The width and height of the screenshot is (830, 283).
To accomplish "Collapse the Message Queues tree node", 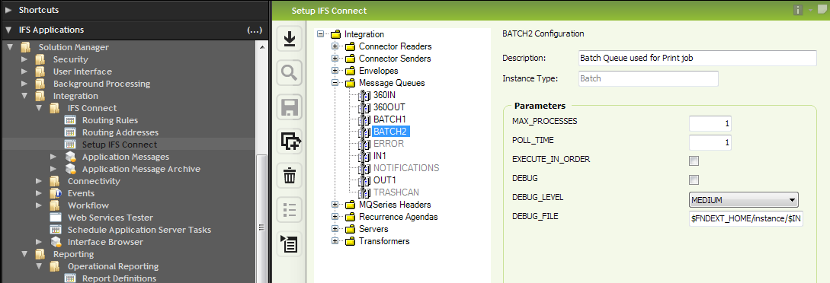I will [x=335, y=83].
